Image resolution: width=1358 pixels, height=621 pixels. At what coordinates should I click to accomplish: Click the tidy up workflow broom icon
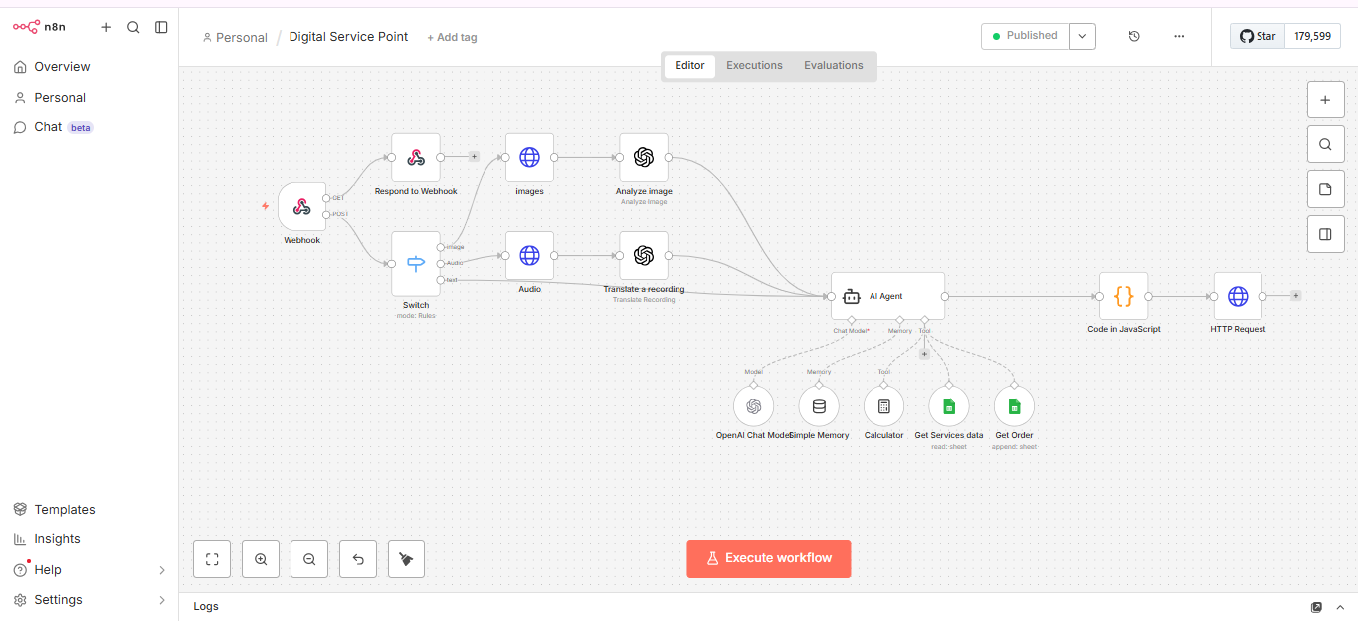point(406,559)
